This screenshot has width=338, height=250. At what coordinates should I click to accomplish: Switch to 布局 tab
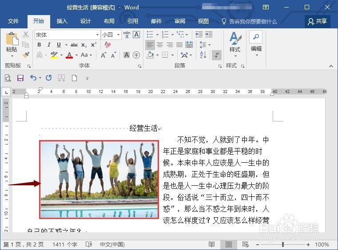tap(109, 21)
